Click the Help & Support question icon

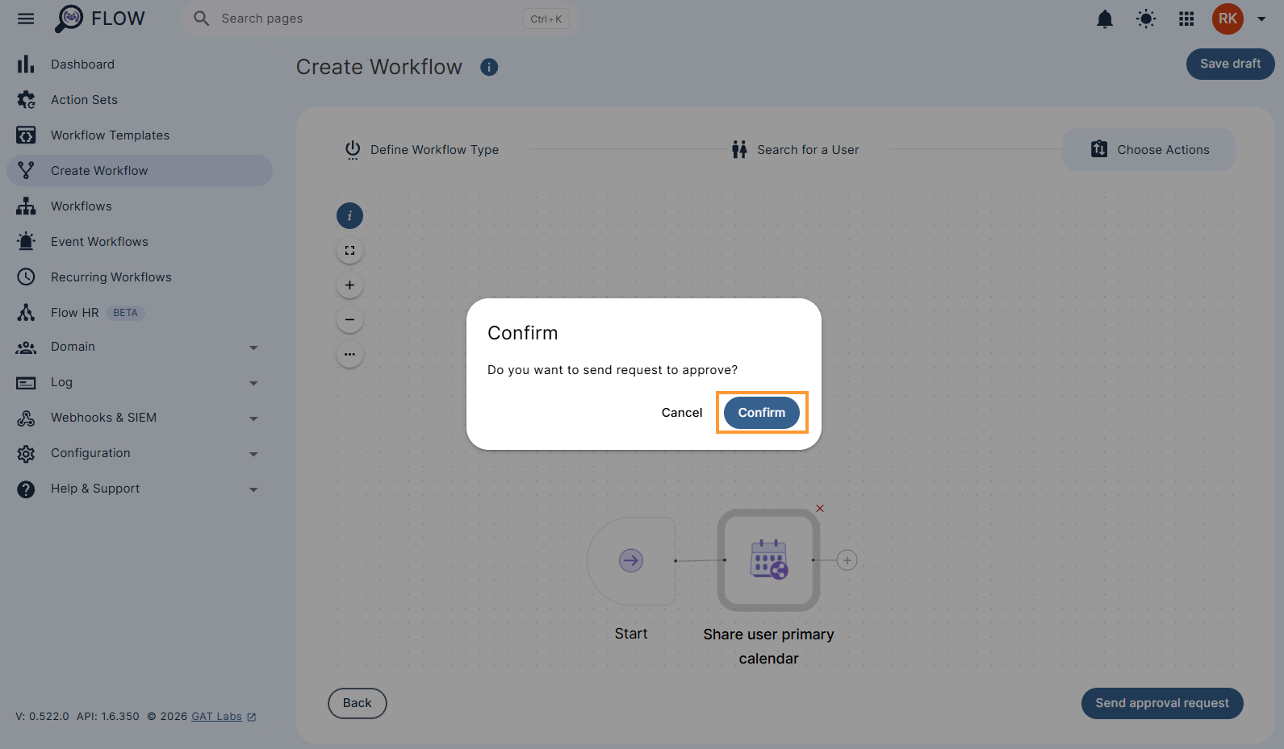point(26,489)
